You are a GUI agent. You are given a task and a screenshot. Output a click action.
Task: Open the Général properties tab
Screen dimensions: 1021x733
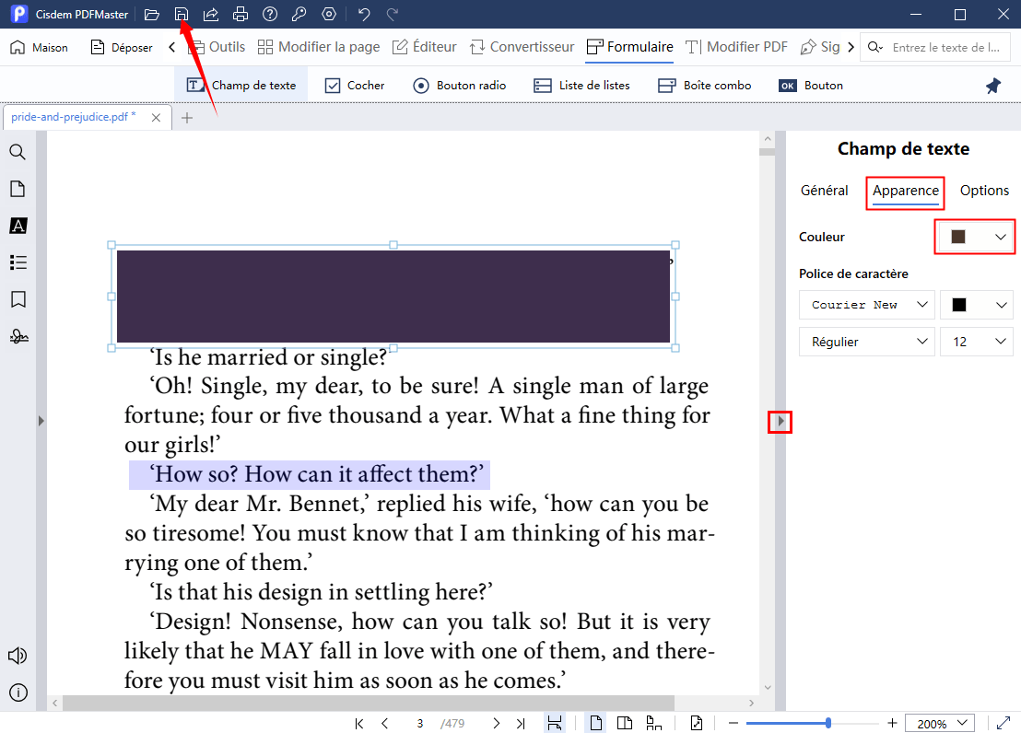point(825,191)
